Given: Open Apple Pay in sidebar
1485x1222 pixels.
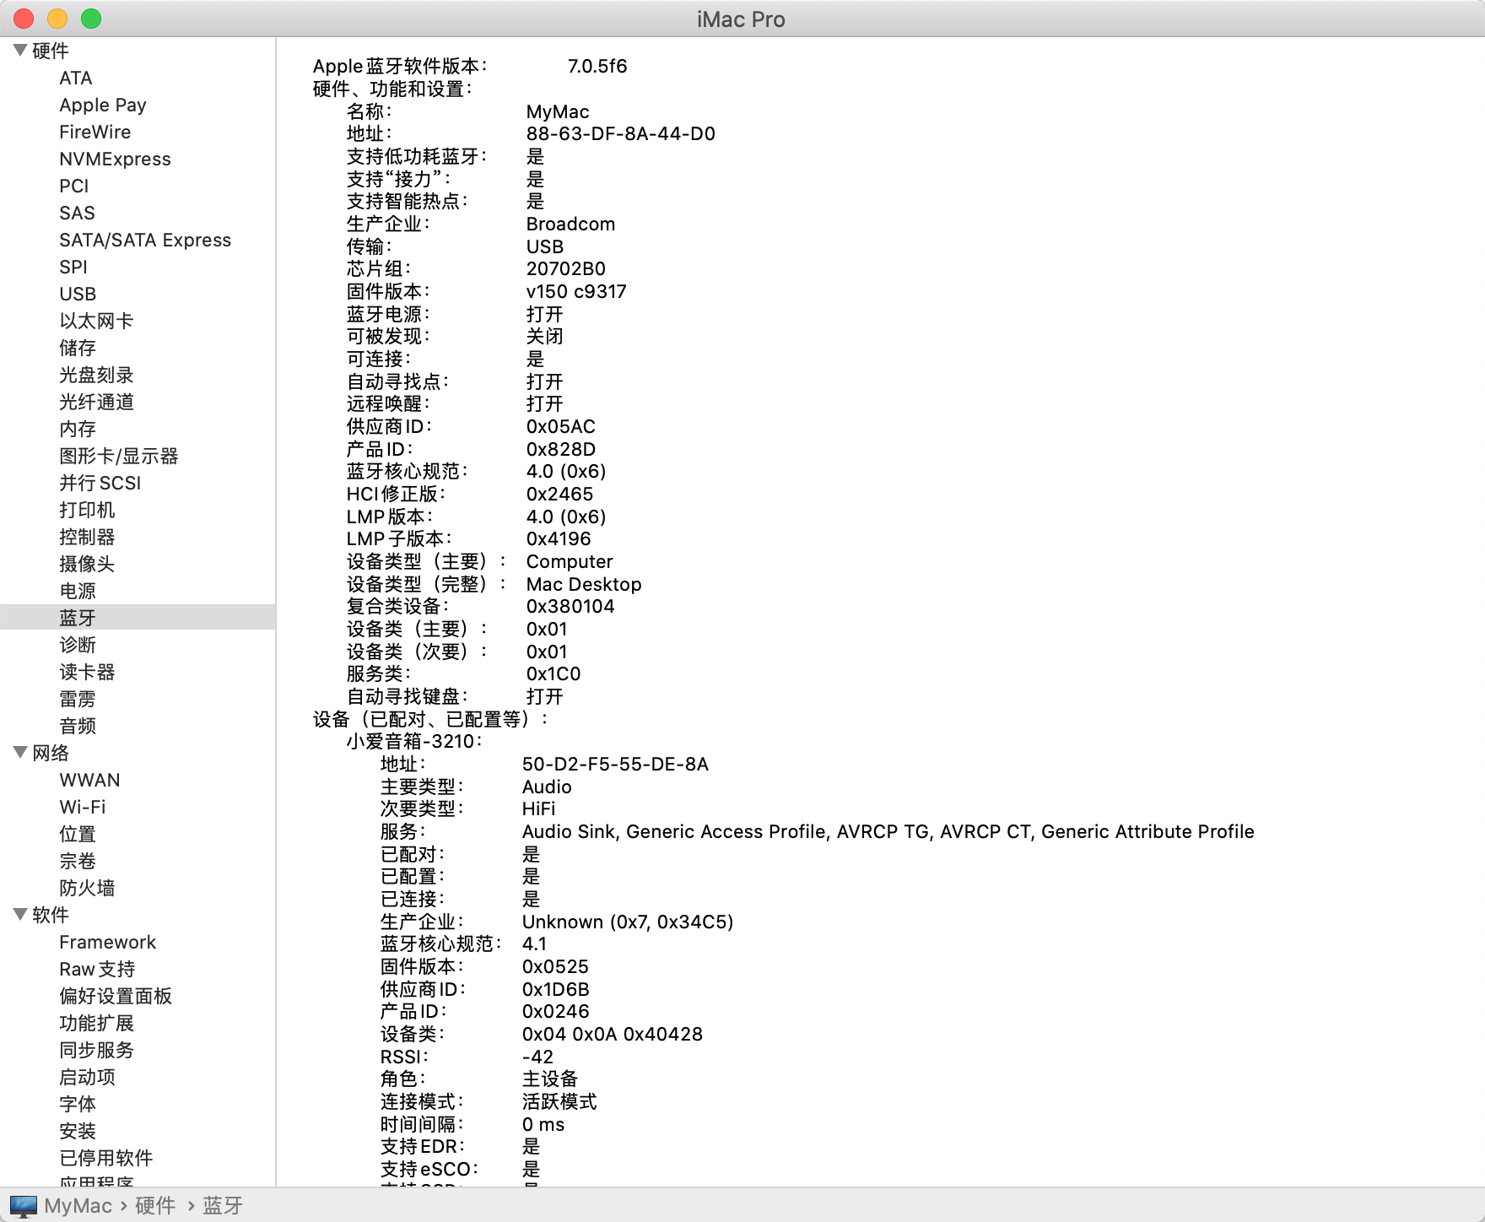Looking at the screenshot, I should tap(102, 105).
